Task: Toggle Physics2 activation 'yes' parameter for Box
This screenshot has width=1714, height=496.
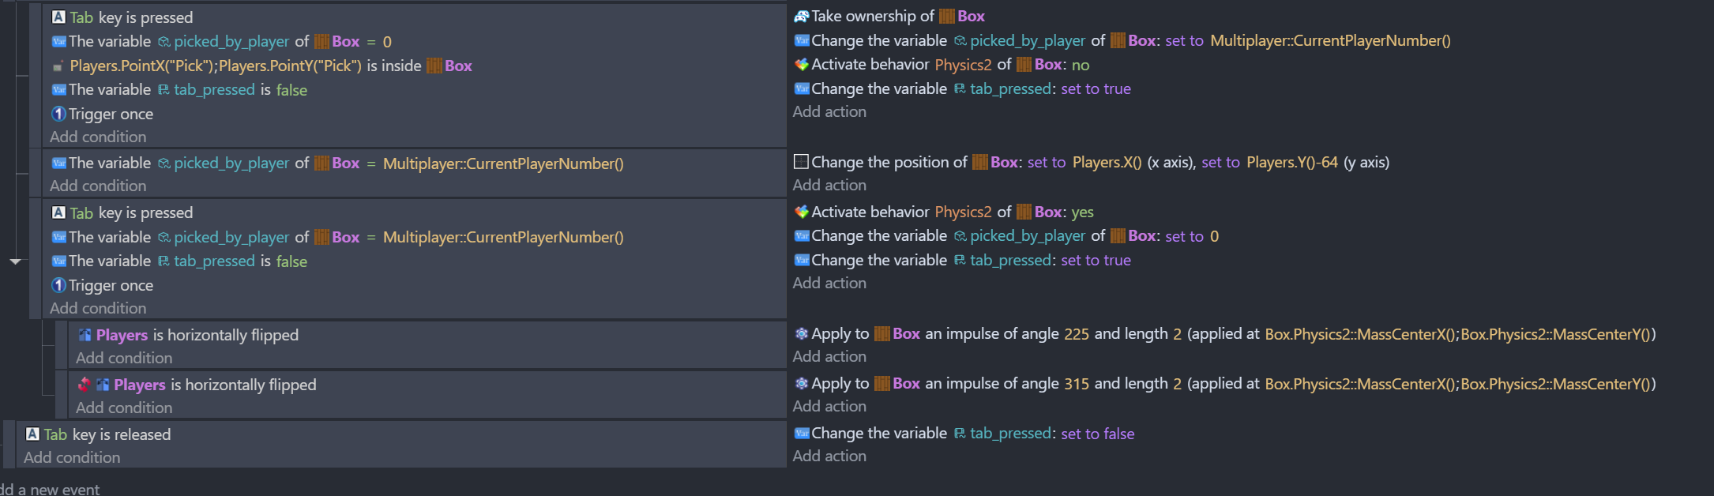Action: pos(1082,212)
